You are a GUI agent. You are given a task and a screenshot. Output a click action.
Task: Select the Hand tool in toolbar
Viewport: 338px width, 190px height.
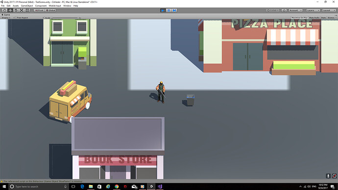tap(4, 10)
